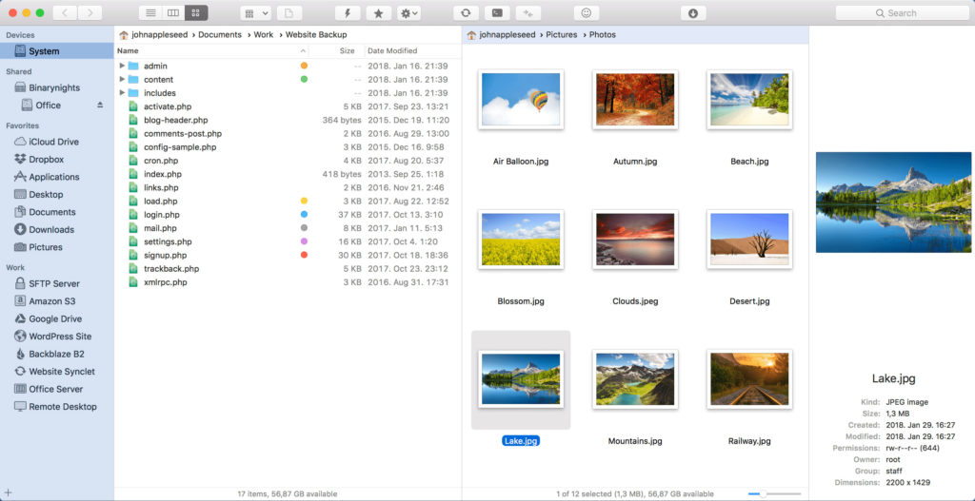Click the Date Modified column header
This screenshot has height=501, width=975.
pos(392,50)
